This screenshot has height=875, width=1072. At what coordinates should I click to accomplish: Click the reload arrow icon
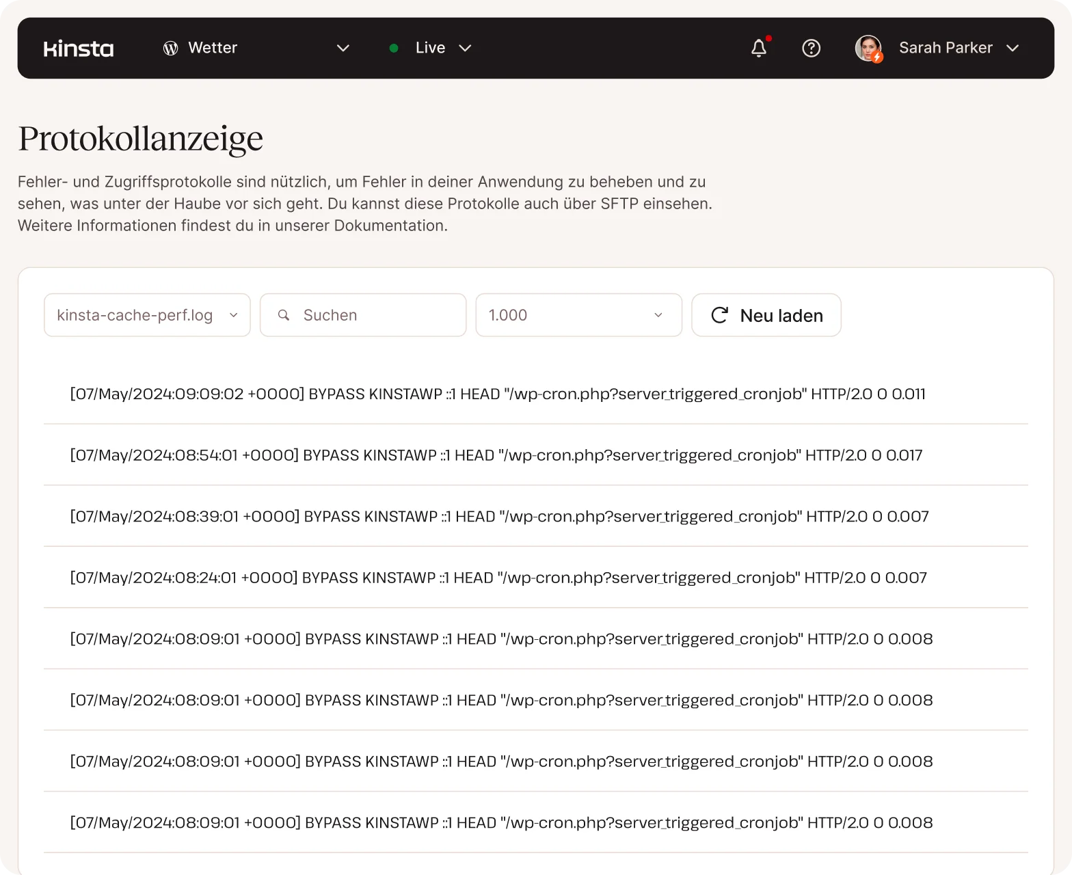coord(719,315)
